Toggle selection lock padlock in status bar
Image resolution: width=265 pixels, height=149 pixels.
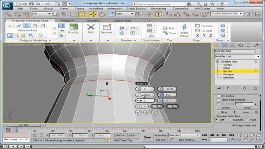(x=35, y=135)
